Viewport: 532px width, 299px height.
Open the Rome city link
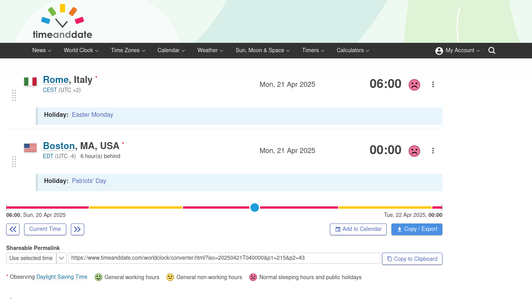pyautogui.click(x=56, y=80)
